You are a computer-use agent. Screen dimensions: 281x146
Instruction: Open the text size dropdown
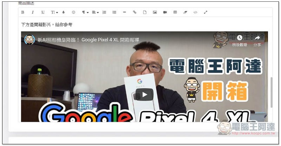[54, 12]
